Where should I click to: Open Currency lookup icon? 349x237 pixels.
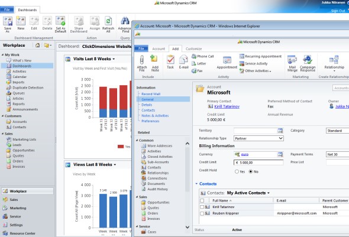point(280,154)
